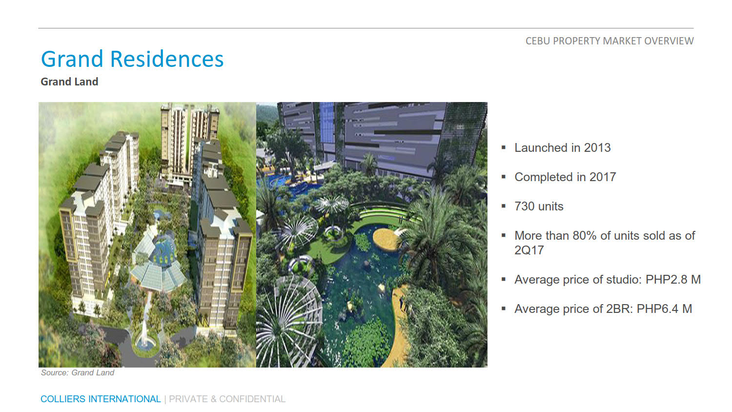Click the bullet marker beside 730 units
Screen dimensions: 732x412
point(504,206)
